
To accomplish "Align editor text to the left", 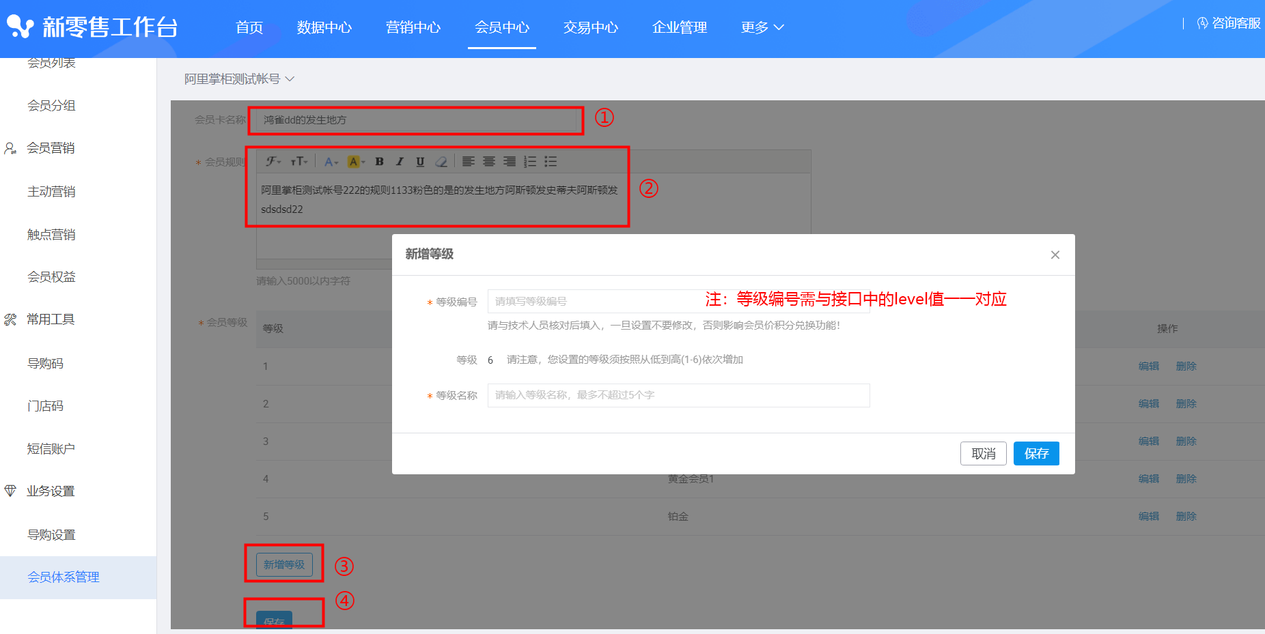I will click(468, 162).
